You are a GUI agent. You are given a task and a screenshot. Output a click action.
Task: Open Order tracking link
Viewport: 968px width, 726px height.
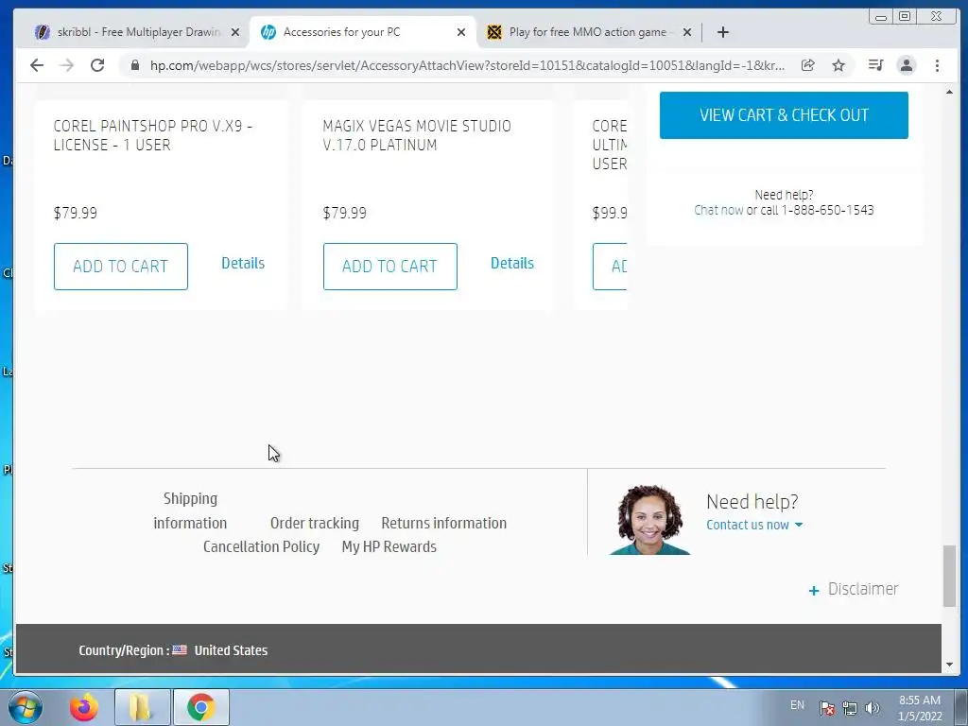314,523
